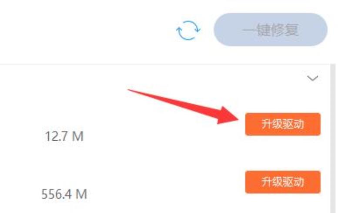
Task: Select the 556.4 M size text
Action: coord(64,194)
